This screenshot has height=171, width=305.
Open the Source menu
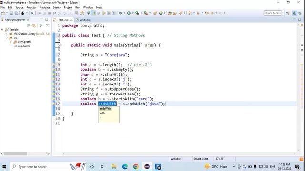coord(19,8)
